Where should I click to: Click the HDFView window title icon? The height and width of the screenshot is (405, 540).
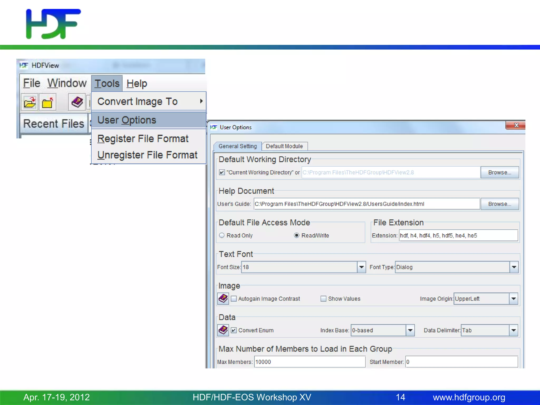click(24, 65)
